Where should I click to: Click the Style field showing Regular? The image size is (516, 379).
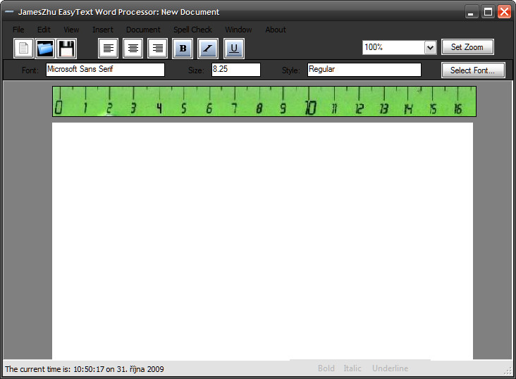point(364,70)
